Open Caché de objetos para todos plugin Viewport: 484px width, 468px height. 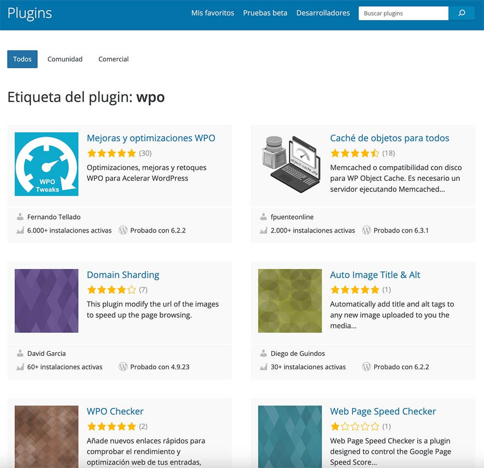[390, 138]
